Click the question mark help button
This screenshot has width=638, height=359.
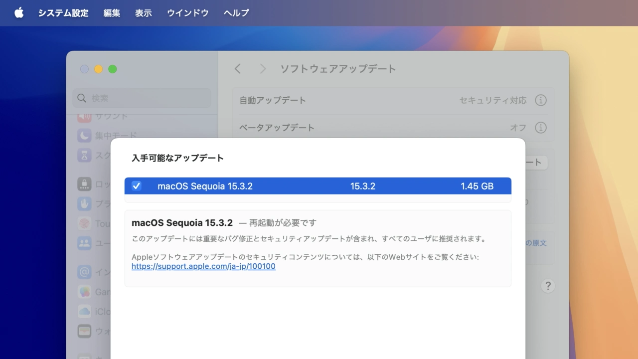(x=548, y=286)
